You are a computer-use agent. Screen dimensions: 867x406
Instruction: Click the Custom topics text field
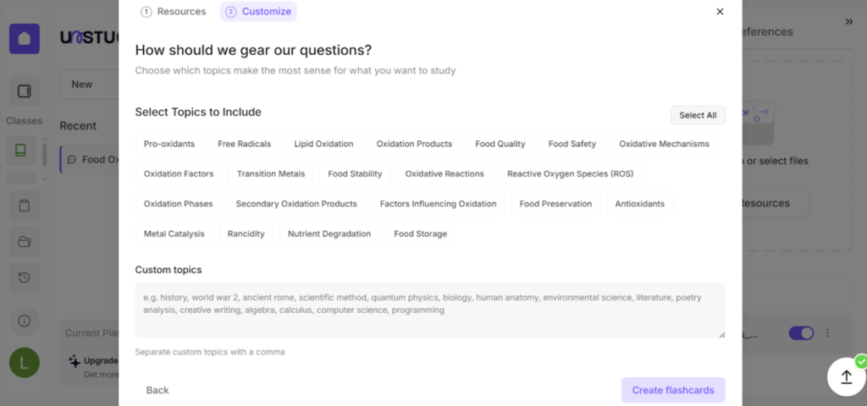point(430,310)
